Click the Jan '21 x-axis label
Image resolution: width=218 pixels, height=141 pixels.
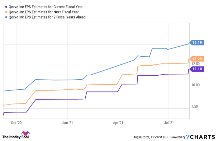pos(68,123)
